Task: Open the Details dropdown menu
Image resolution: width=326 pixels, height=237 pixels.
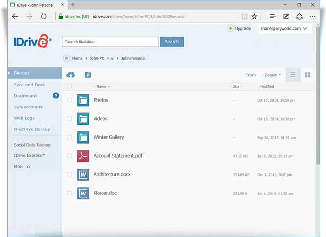Action: click(272, 75)
